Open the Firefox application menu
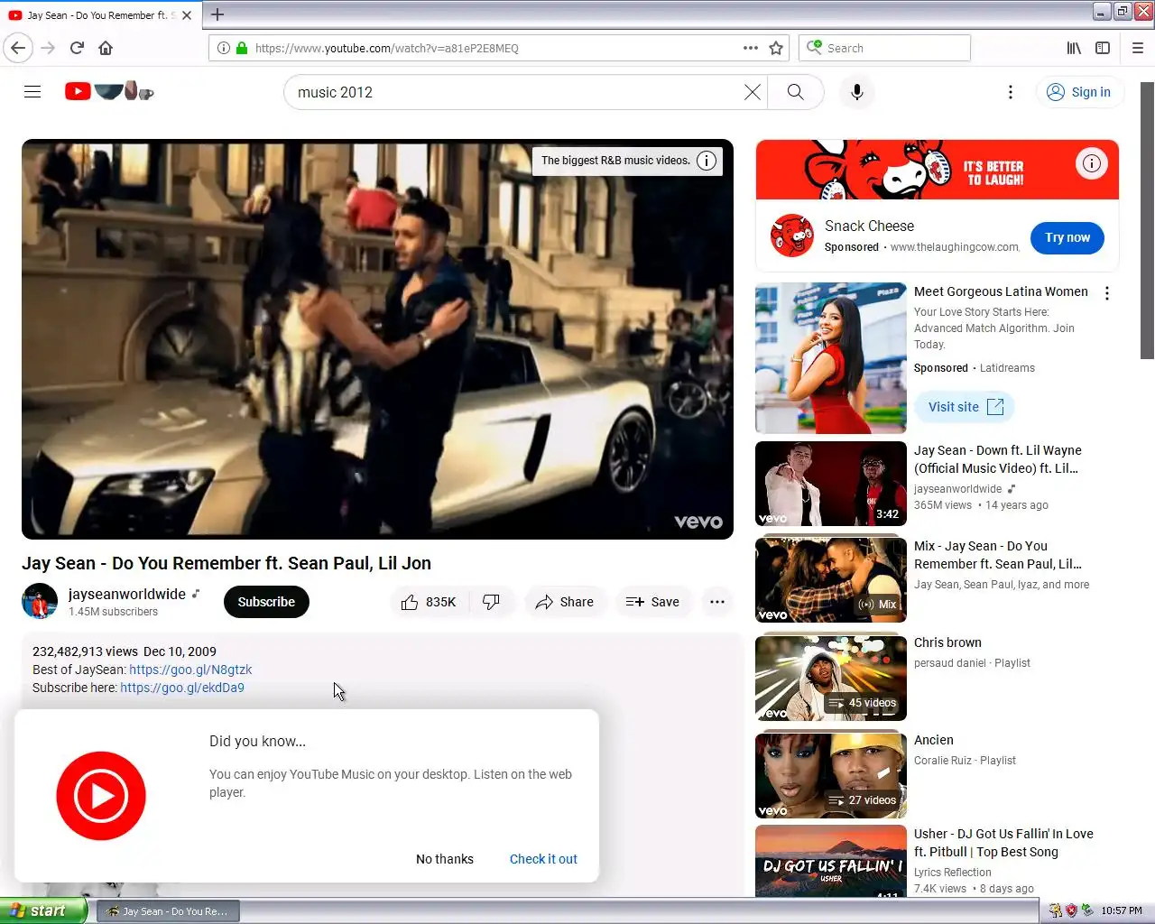 1137,48
